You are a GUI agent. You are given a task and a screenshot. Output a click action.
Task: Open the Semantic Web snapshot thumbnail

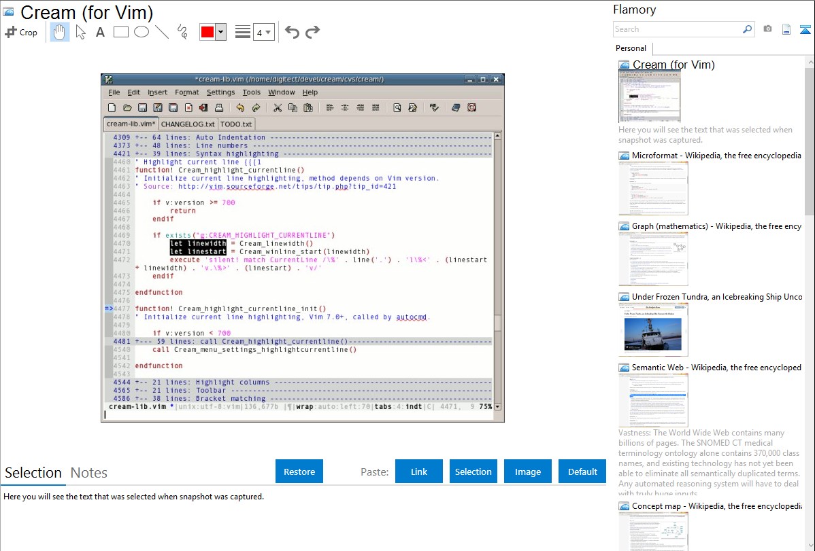(x=653, y=400)
